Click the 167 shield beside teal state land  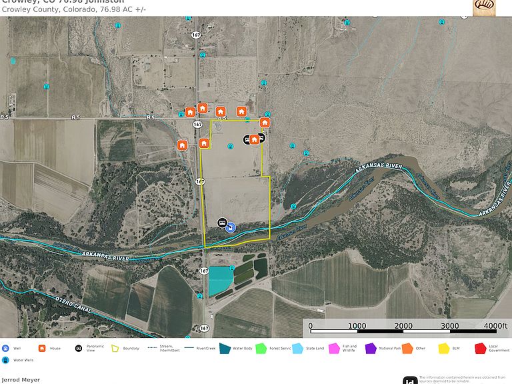204,271
